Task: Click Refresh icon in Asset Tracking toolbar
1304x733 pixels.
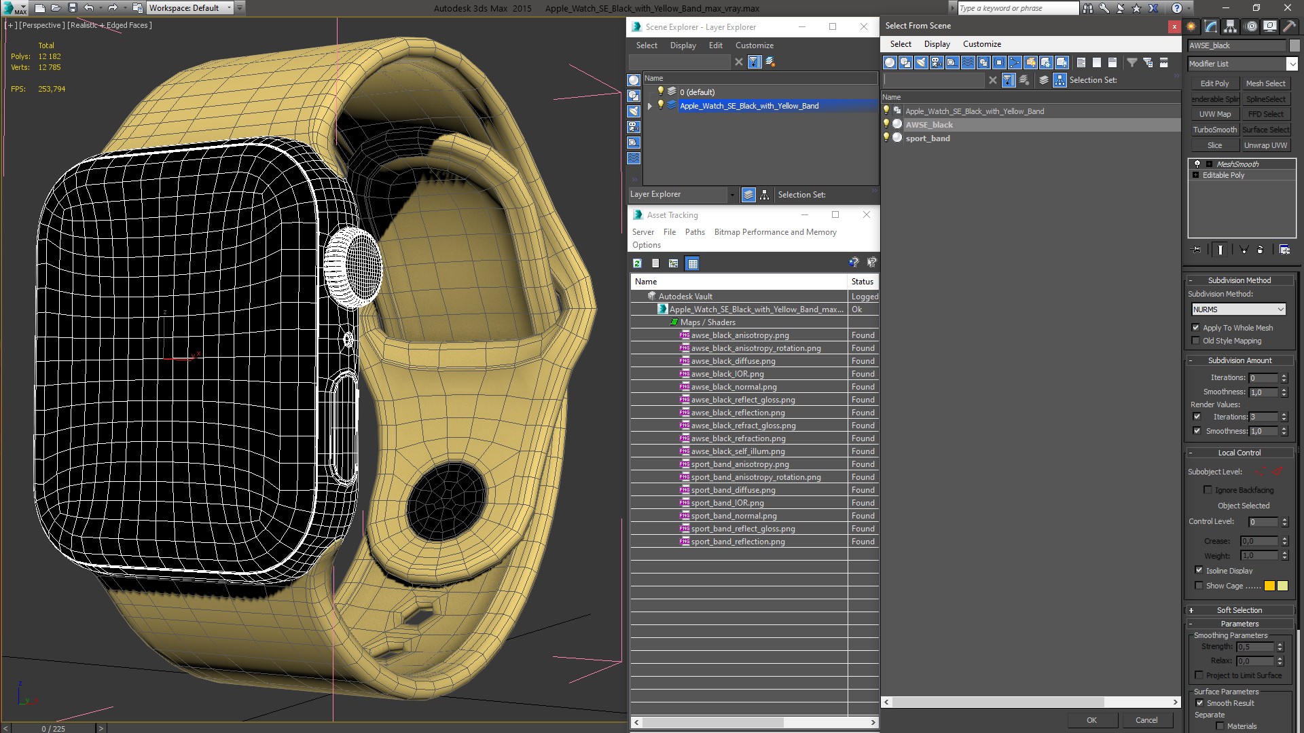Action: 637,263
